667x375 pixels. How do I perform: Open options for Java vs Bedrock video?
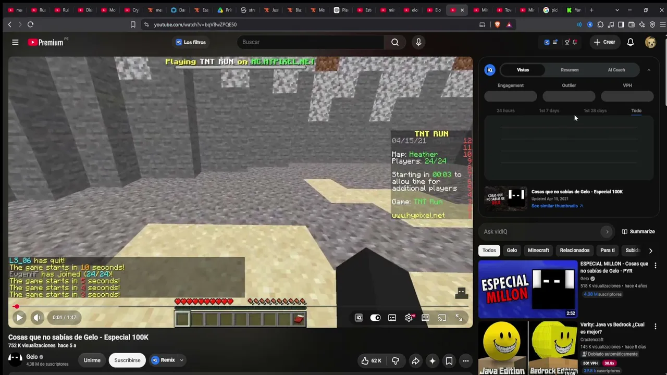[656, 327]
